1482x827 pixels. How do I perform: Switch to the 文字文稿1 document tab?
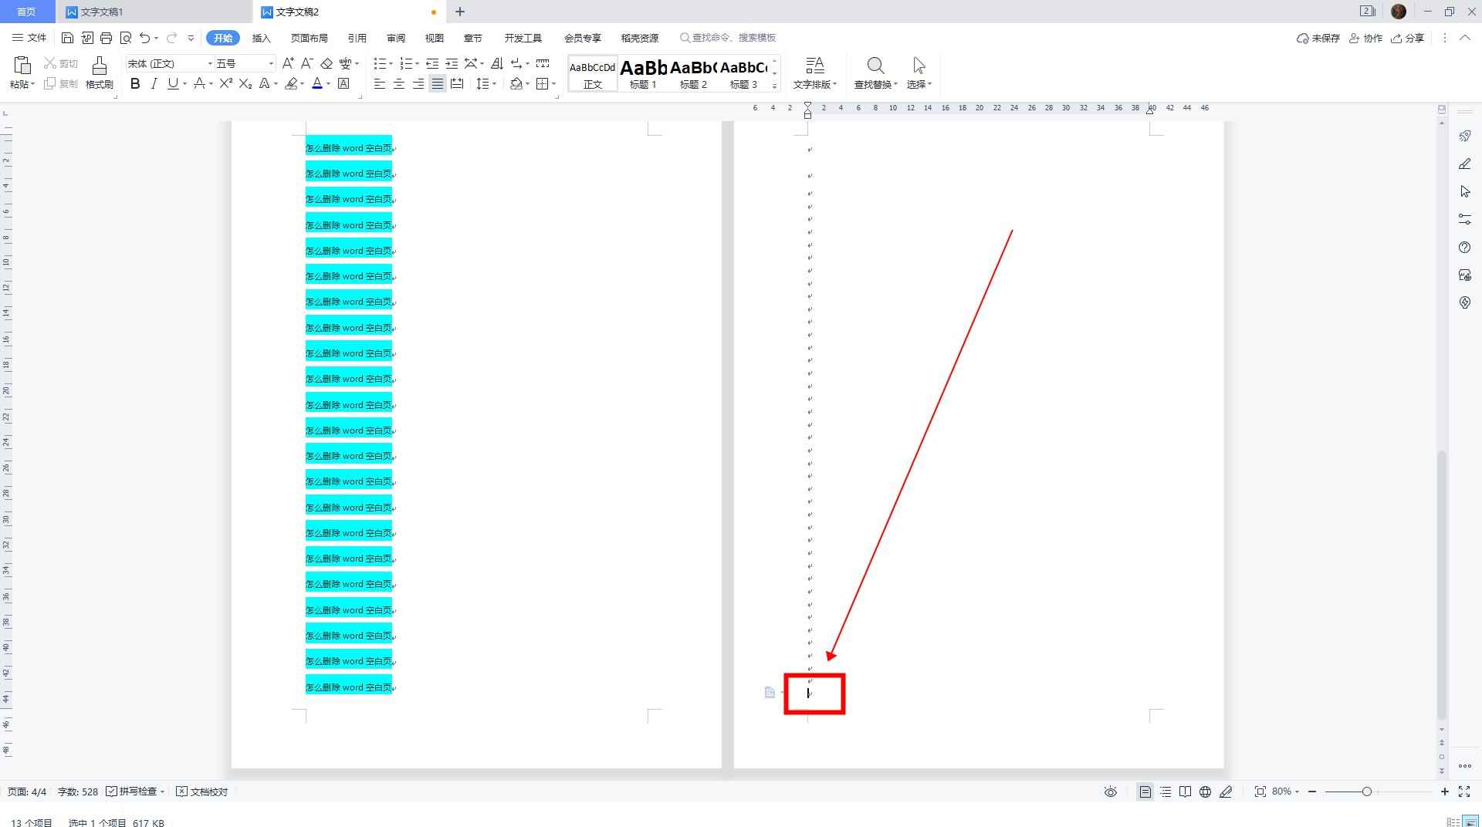pos(102,12)
